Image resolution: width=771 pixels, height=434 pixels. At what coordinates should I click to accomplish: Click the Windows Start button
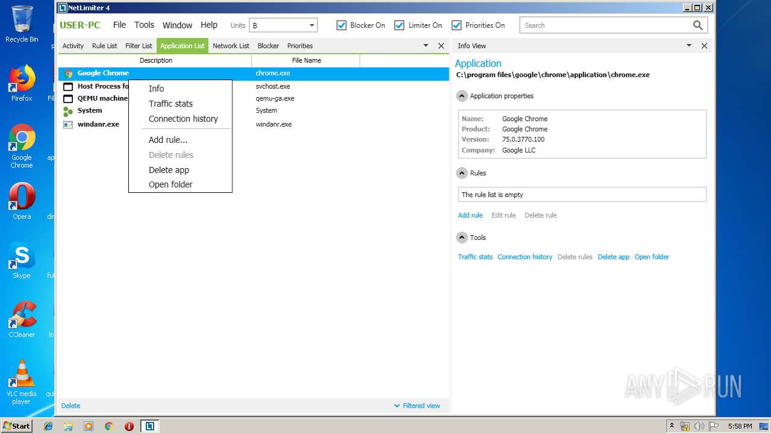[16, 426]
